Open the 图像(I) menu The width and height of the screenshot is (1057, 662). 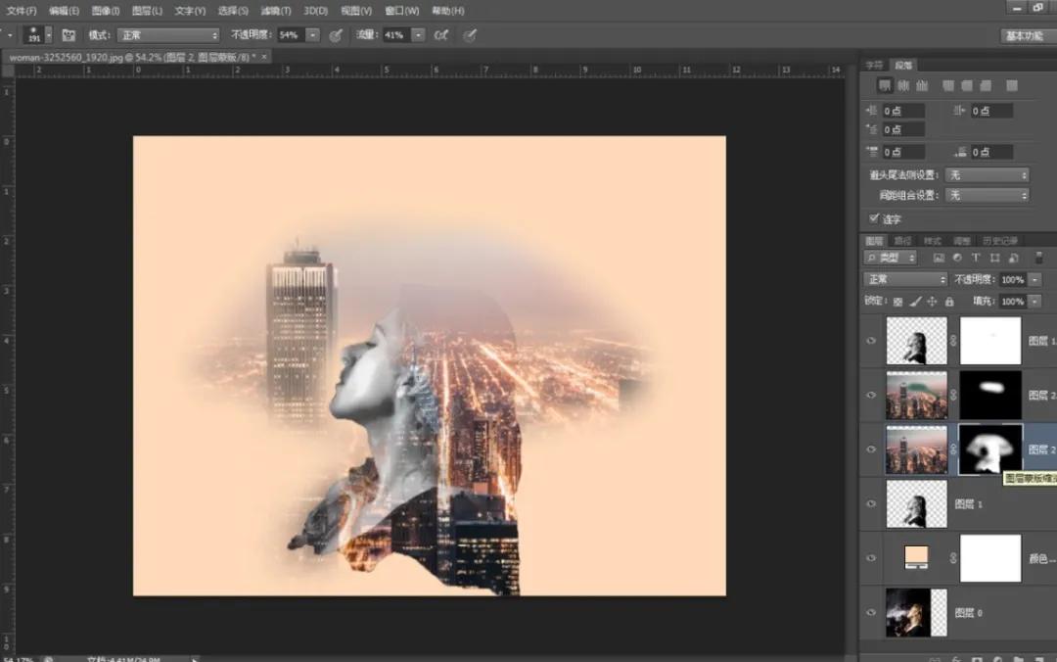click(x=106, y=11)
